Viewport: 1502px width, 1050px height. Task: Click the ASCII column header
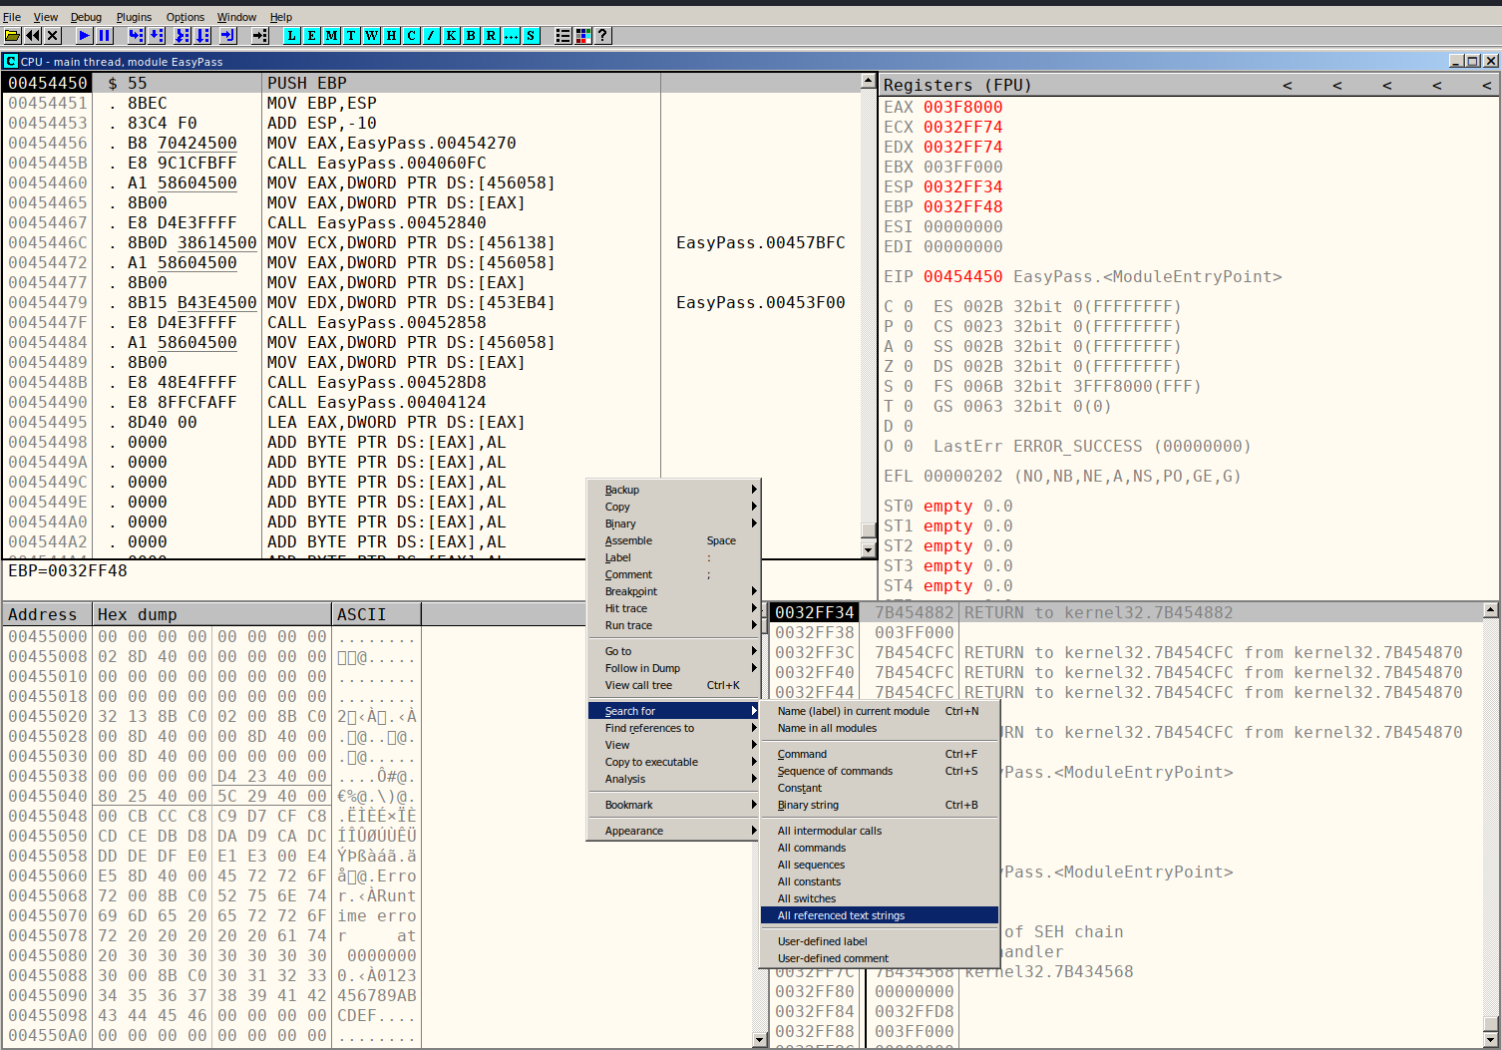(x=376, y=614)
